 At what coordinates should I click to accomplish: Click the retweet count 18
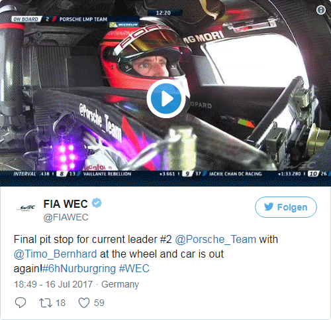60,303
